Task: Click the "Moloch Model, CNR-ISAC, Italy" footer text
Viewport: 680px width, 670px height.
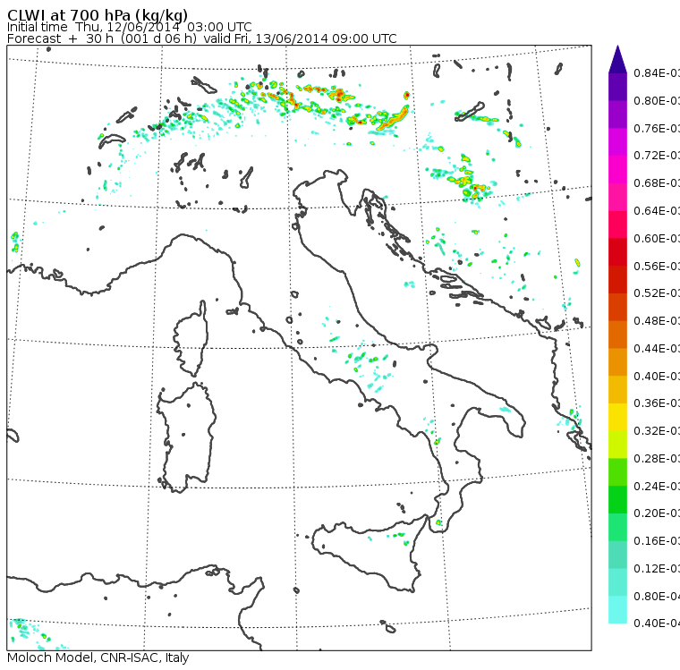Action: pos(98,657)
